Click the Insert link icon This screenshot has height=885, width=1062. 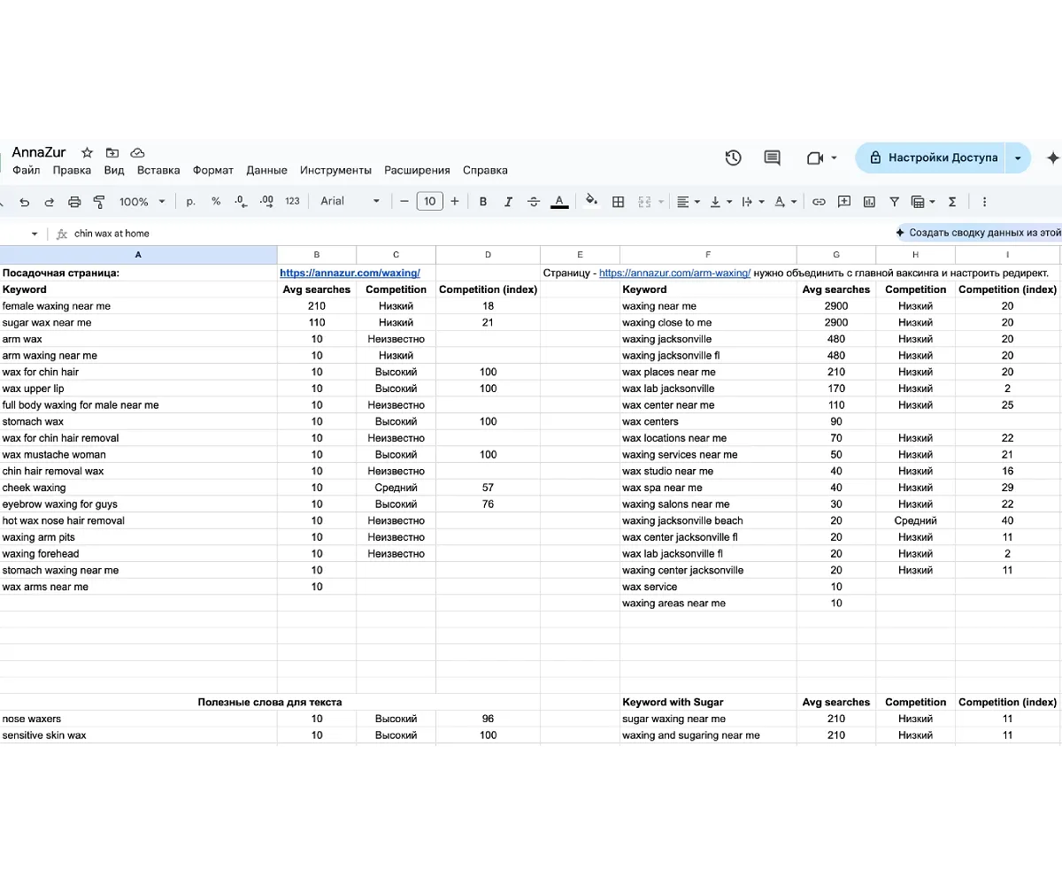(819, 201)
